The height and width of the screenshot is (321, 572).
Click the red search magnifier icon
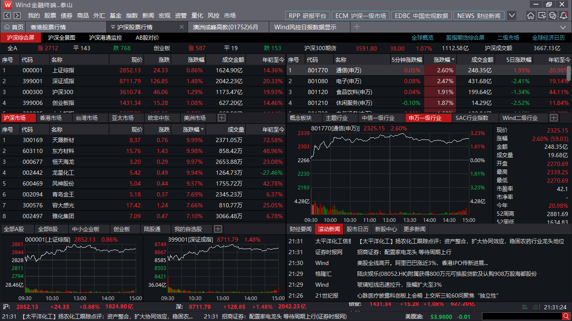click(565, 317)
